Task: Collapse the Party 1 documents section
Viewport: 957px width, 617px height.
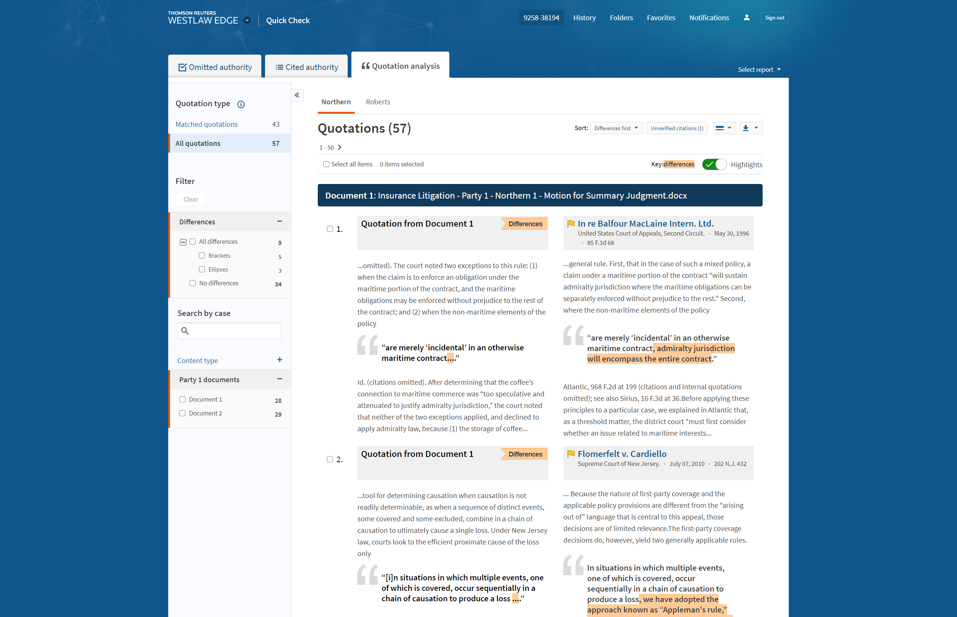Action: click(280, 379)
